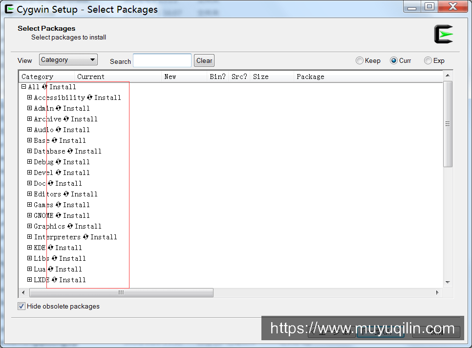Viewport: 472px width, 348px height.
Task: Expand the Editors category
Action: [x=29, y=194]
